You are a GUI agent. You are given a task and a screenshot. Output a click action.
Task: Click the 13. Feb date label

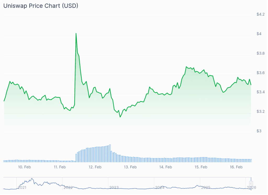pos(130,167)
